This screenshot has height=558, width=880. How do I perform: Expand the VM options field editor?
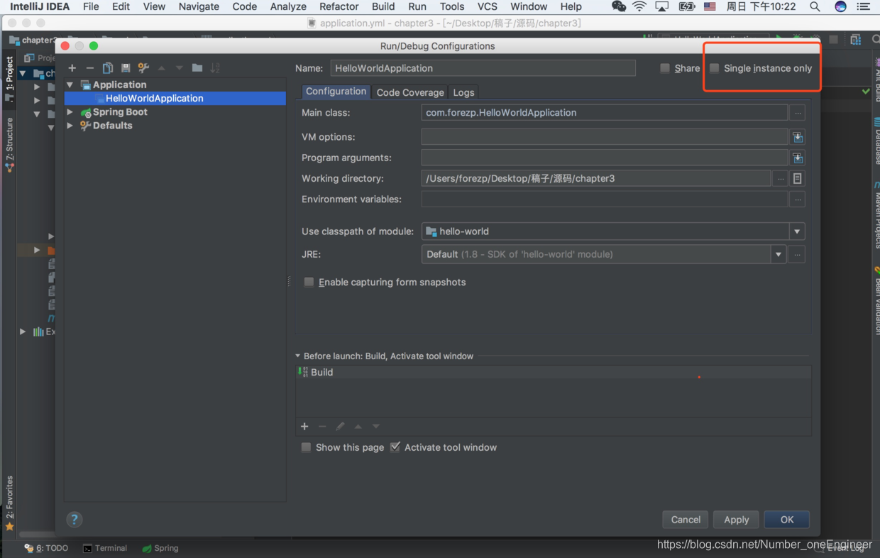coord(798,137)
